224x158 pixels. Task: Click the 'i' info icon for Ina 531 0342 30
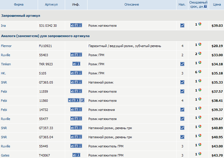[x=80, y=25]
